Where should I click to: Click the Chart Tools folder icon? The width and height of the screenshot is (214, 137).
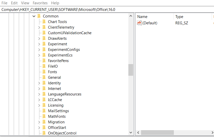coord(44,22)
